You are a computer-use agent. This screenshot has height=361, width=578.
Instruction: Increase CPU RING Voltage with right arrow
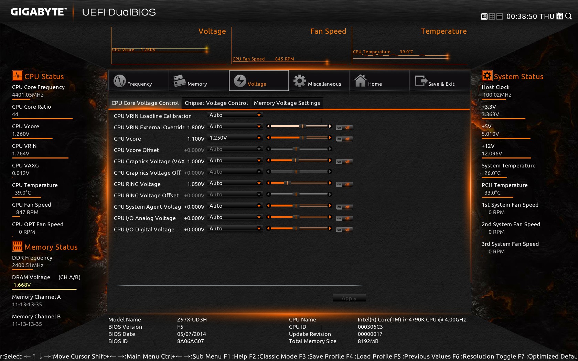click(x=330, y=183)
